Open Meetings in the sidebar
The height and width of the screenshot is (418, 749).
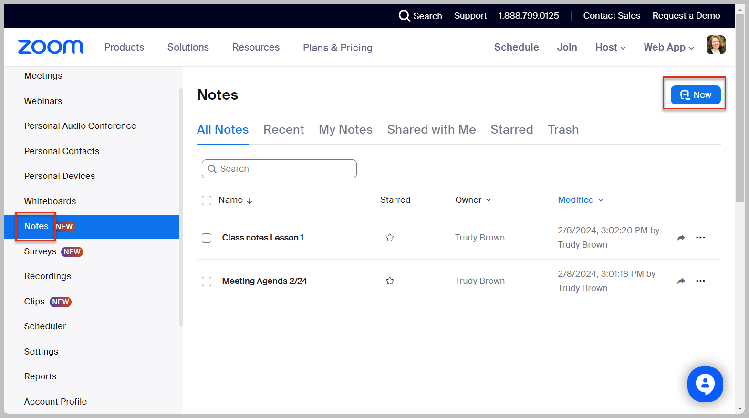coord(43,76)
